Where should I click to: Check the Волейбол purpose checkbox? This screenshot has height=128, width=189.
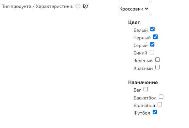[x=160, y=104]
